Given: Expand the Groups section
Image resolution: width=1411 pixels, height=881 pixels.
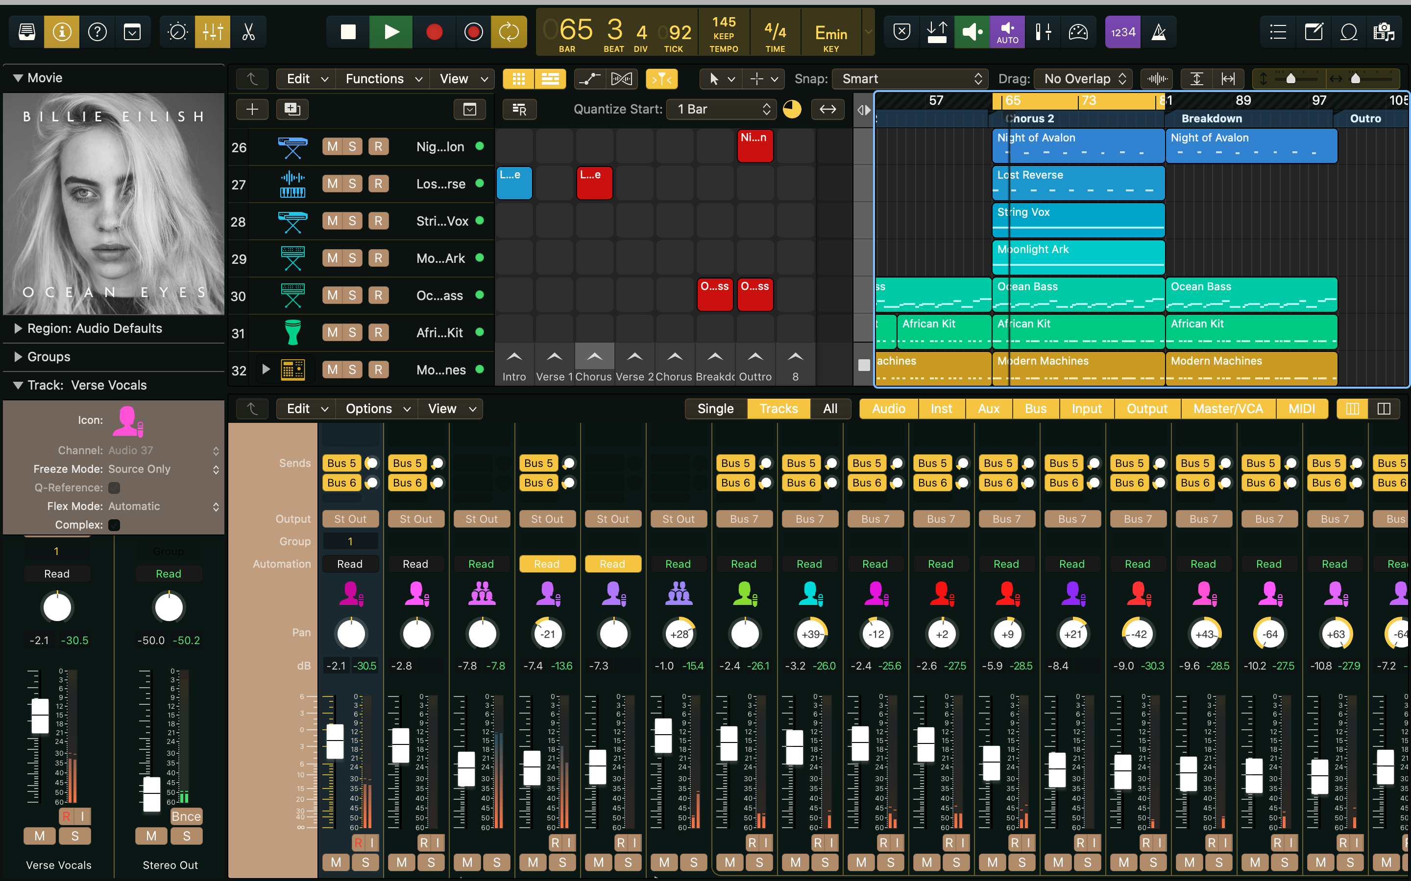Looking at the screenshot, I should coord(18,357).
